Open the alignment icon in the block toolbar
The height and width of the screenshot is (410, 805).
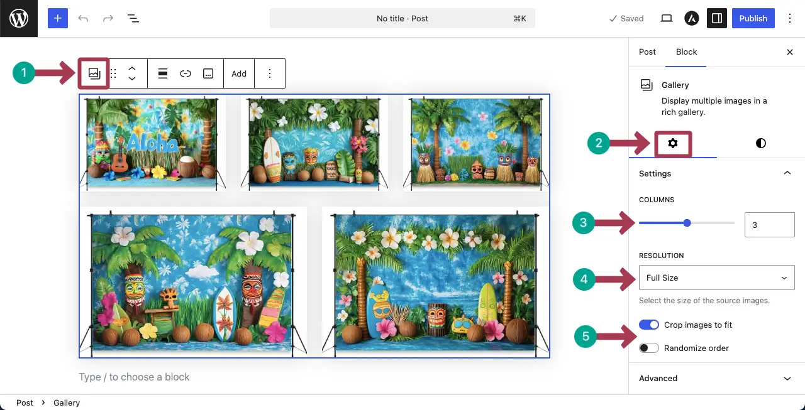[x=163, y=73]
